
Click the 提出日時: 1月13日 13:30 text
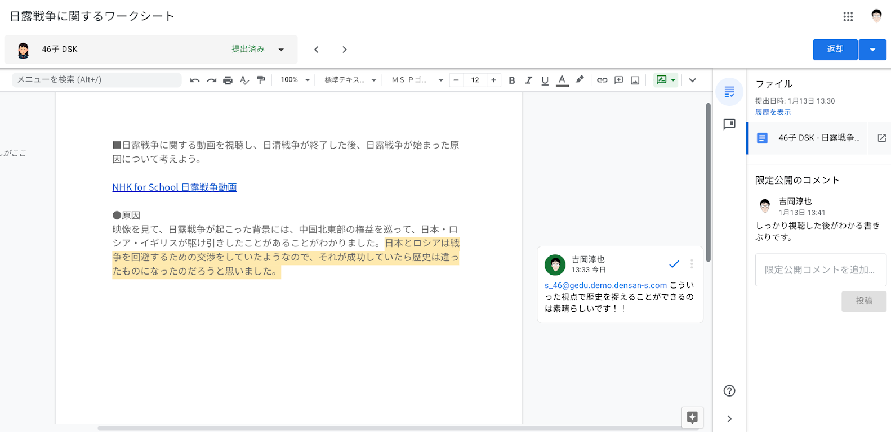[795, 101]
